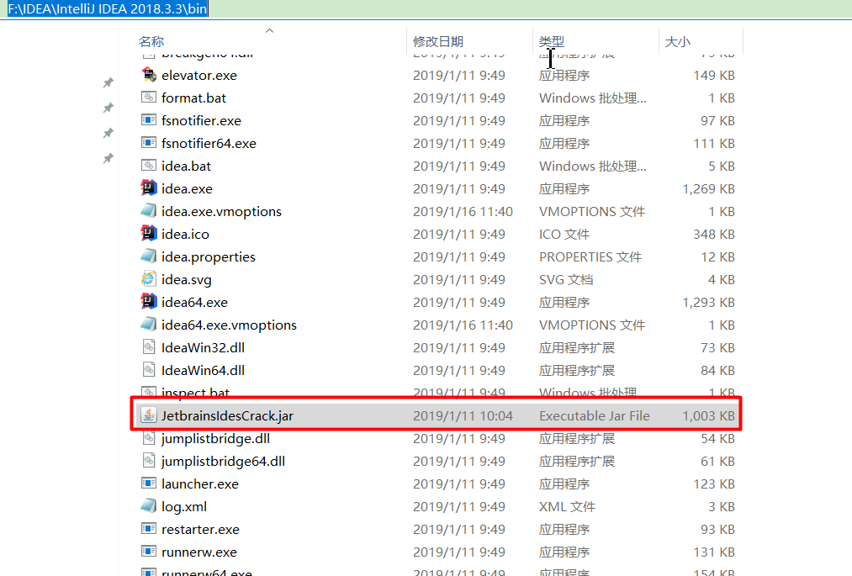Click the idea.exe.vmoptions file icon

click(149, 211)
